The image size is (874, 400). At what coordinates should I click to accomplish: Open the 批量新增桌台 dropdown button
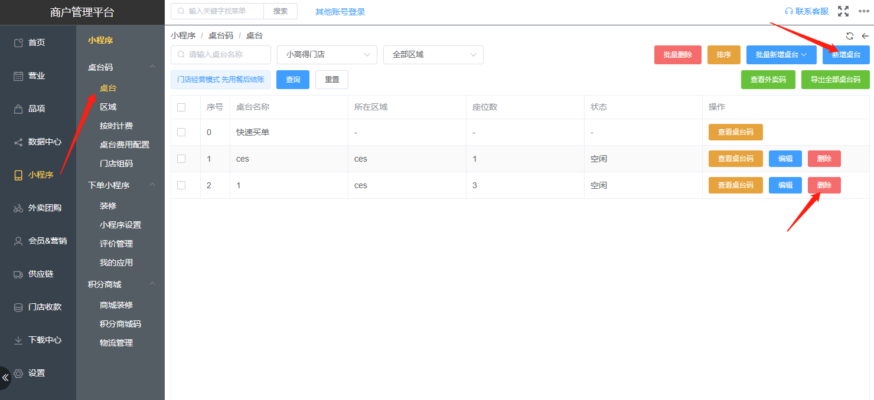pos(781,55)
